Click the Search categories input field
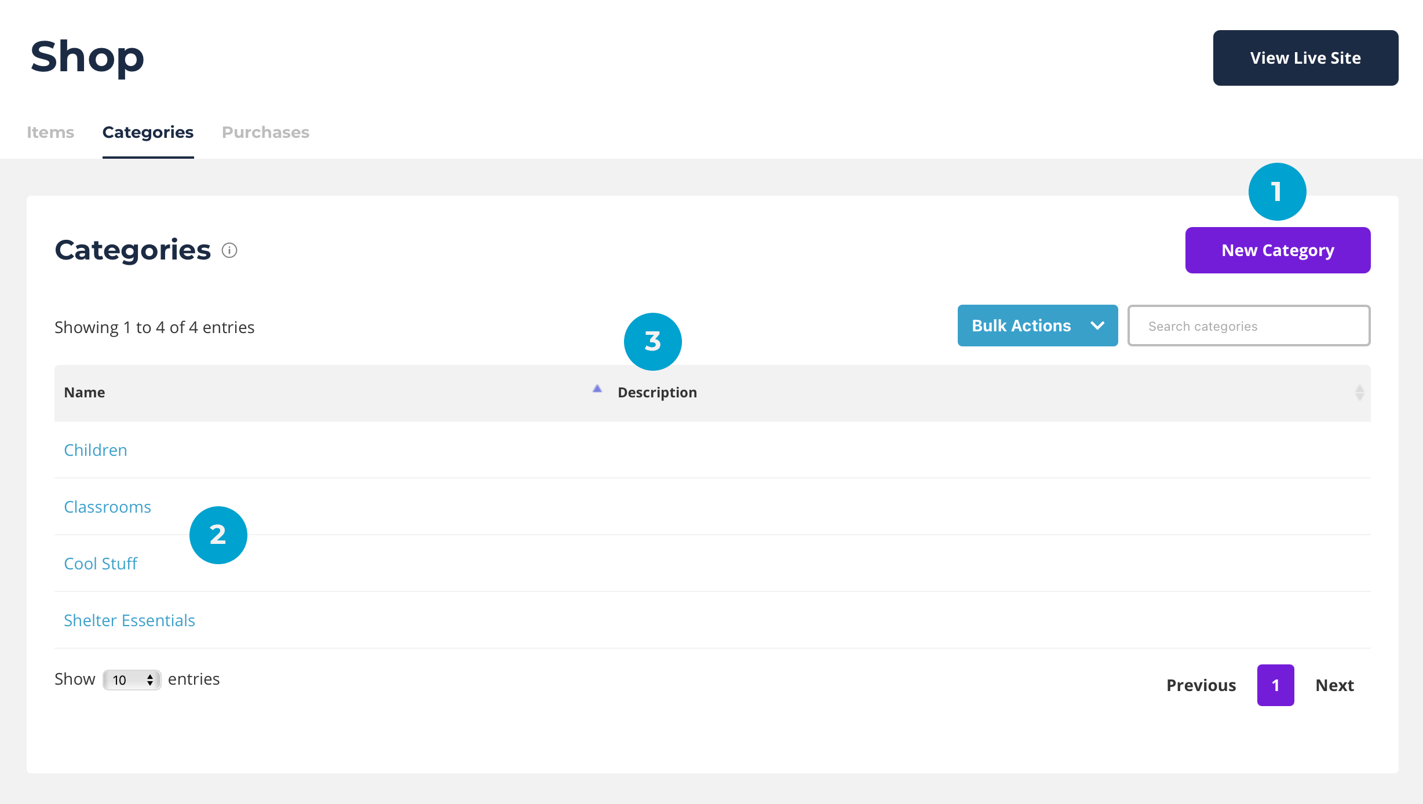 (x=1249, y=326)
